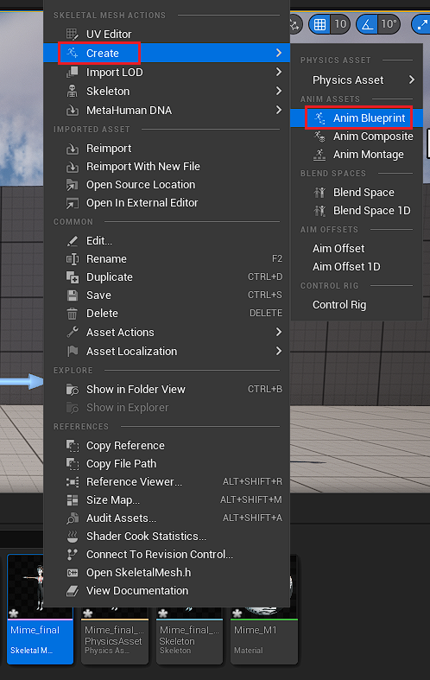This screenshot has width=430, height=680.
Task: Click the Asset Localization flag icon
Action: click(x=72, y=352)
